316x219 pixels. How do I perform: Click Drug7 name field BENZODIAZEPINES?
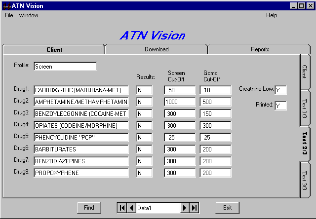pyautogui.click(x=81, y=161)
